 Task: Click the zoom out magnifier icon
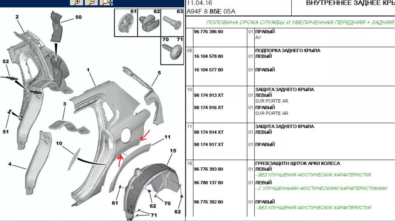coord(91,2)
